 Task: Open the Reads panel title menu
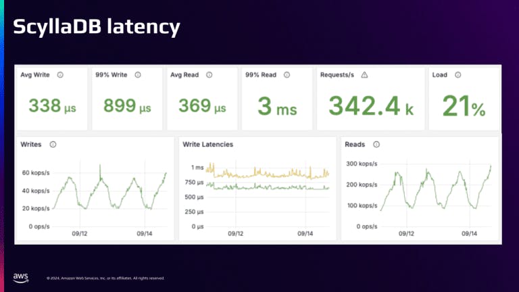coord(356,144)
